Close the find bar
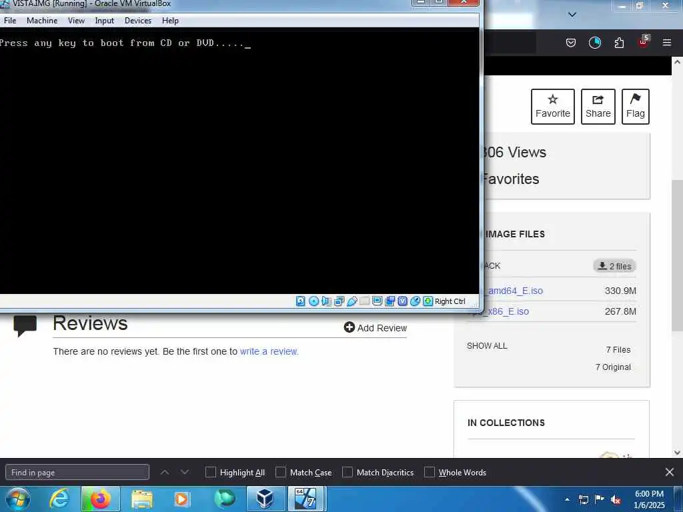Viewport: 683px width, 512px height. [670, 472]
